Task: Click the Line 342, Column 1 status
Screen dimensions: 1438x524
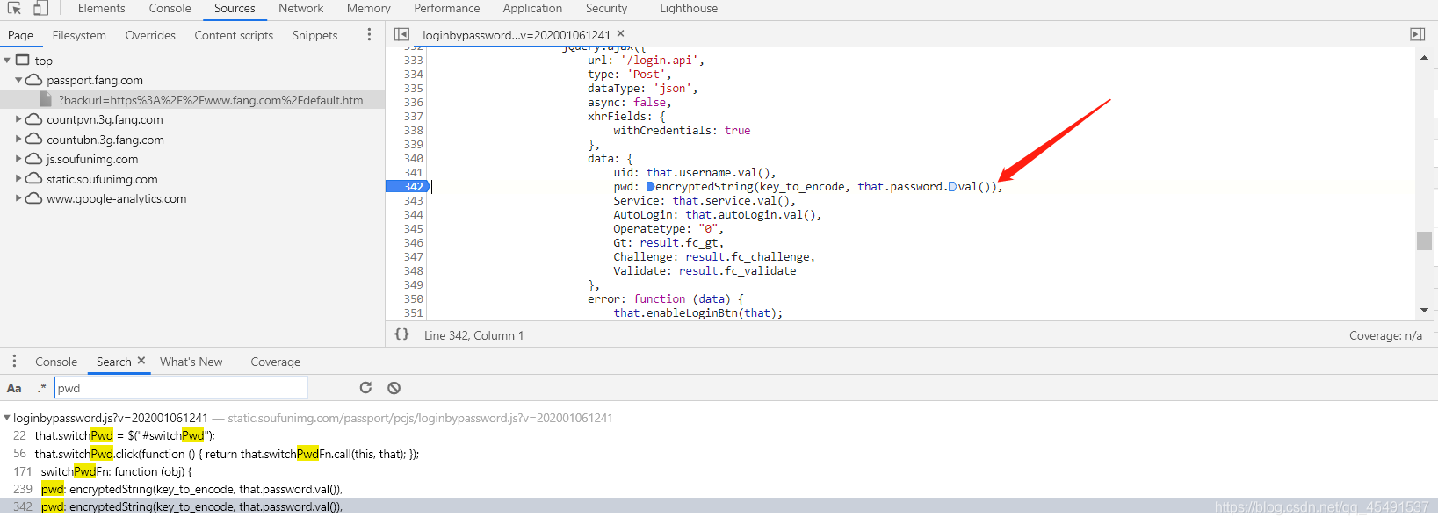Action: pyautogui.click(x=473, y=335)
